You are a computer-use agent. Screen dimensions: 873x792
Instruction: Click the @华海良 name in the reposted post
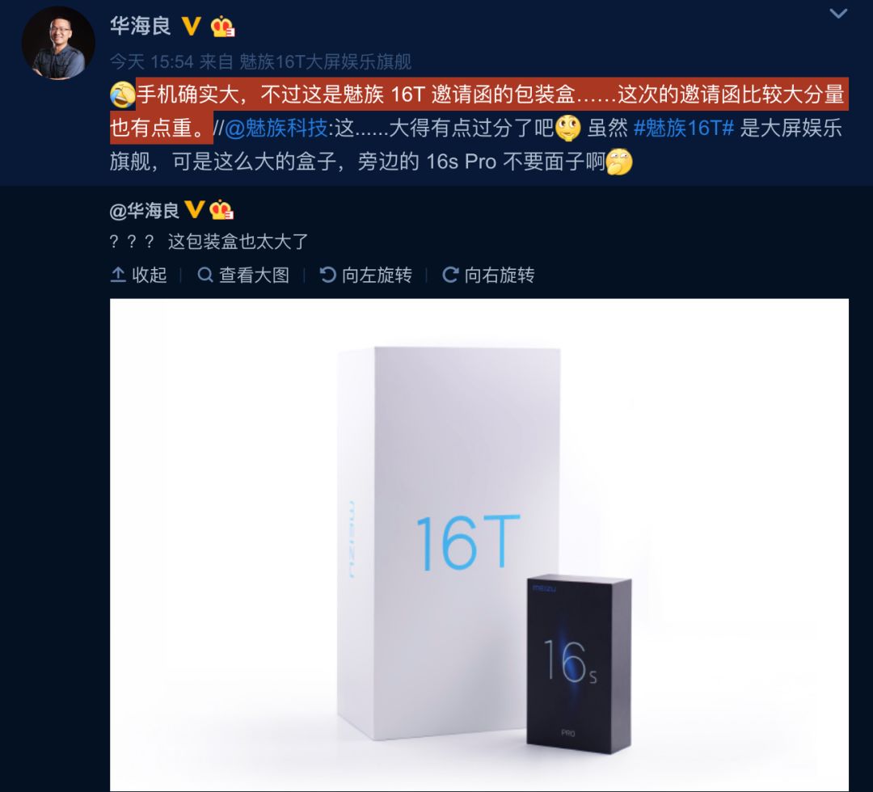click(x=145, y=210)
